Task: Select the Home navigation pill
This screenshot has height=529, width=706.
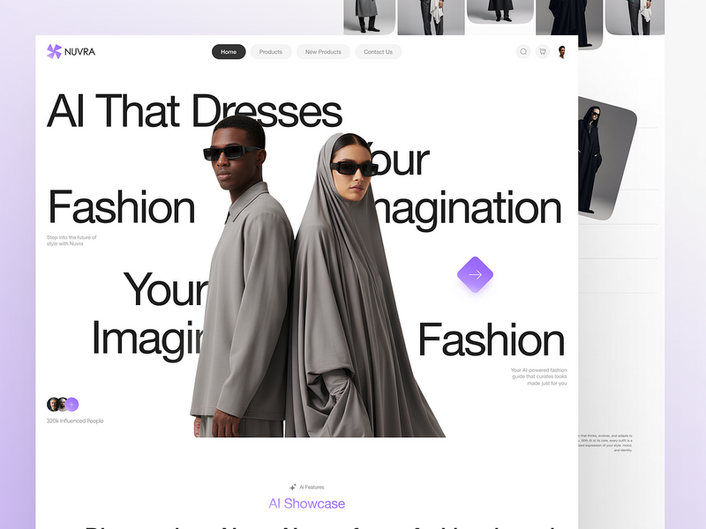Action: tap(229, 51)
